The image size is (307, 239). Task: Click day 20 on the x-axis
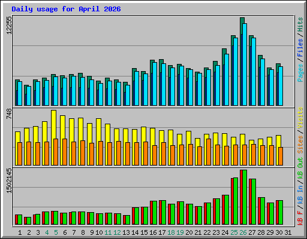tap(189, 232)
